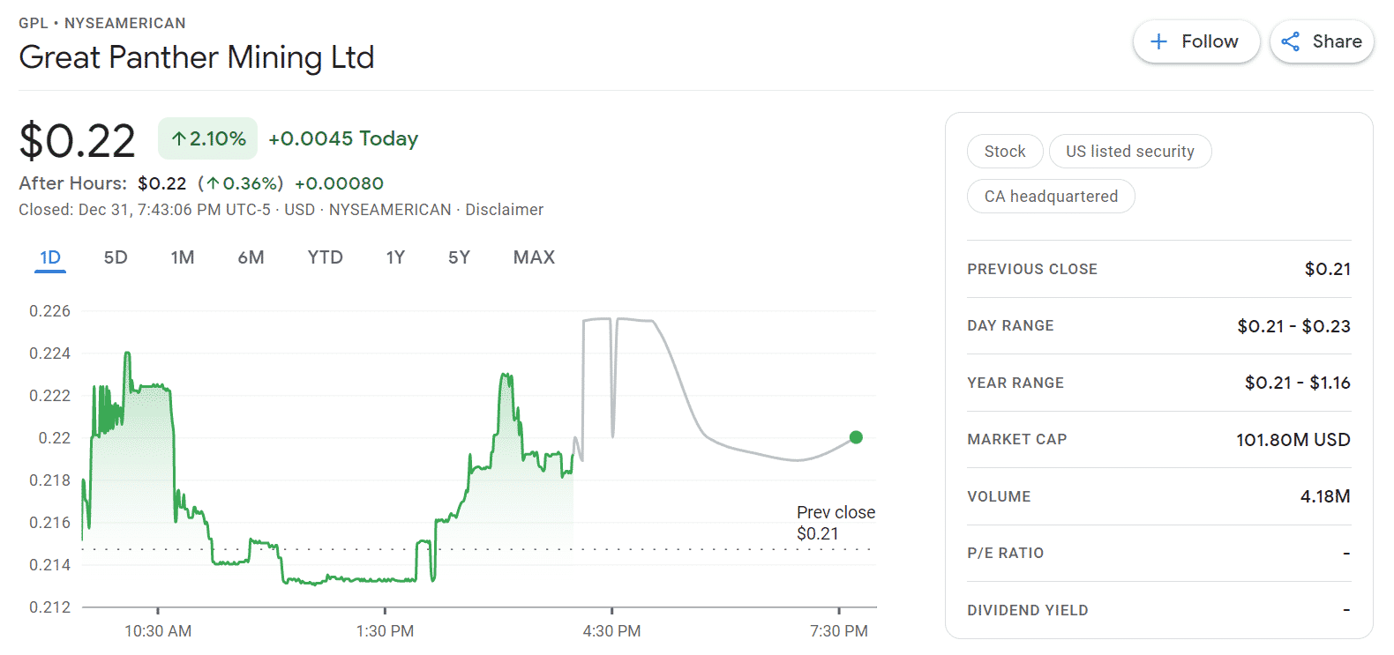Click the GPL • NYSEAMERICAN ticker label
Image resolution: width=1394 pixels, height=655 pixels.
tap(102, 23)
